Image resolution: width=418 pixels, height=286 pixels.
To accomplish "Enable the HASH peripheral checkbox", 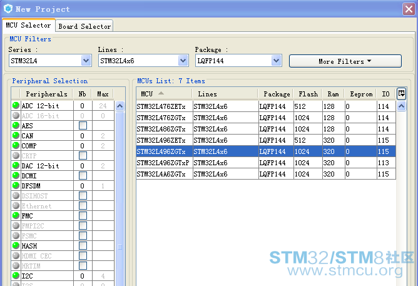I will tap(83, 246).
